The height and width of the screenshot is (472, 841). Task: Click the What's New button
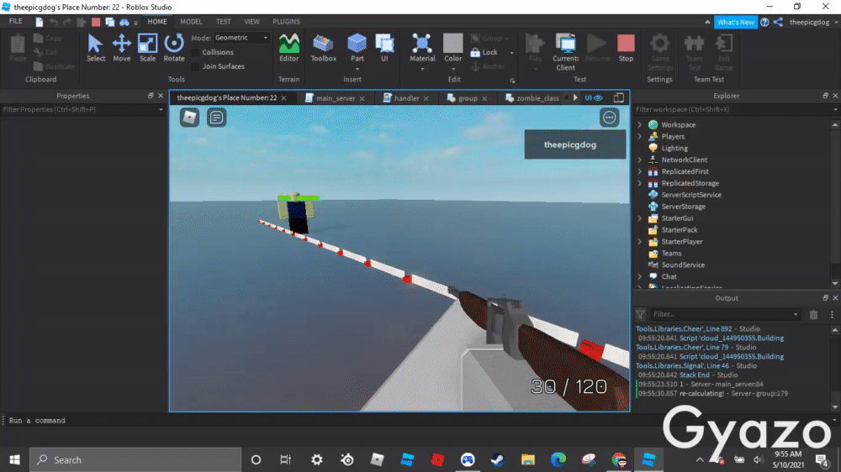click(x=735, y=22)
